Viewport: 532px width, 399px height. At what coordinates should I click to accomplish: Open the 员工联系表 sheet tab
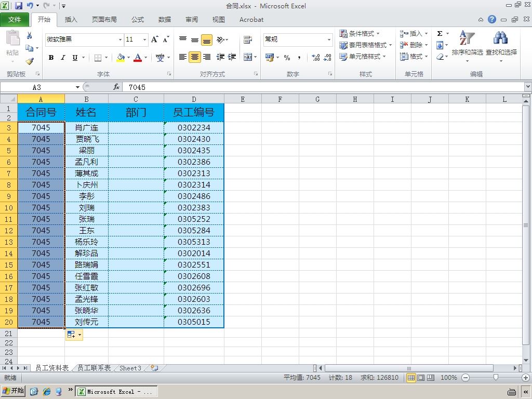click(94, 368)
